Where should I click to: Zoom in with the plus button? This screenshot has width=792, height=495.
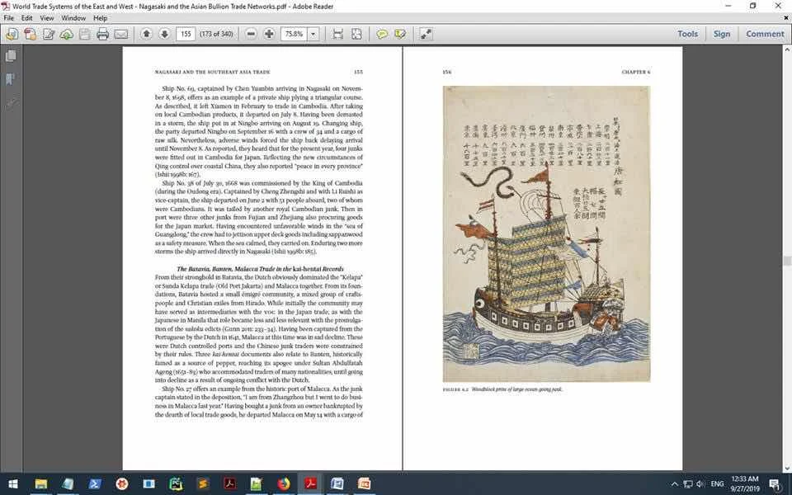[x=269, y=34]
